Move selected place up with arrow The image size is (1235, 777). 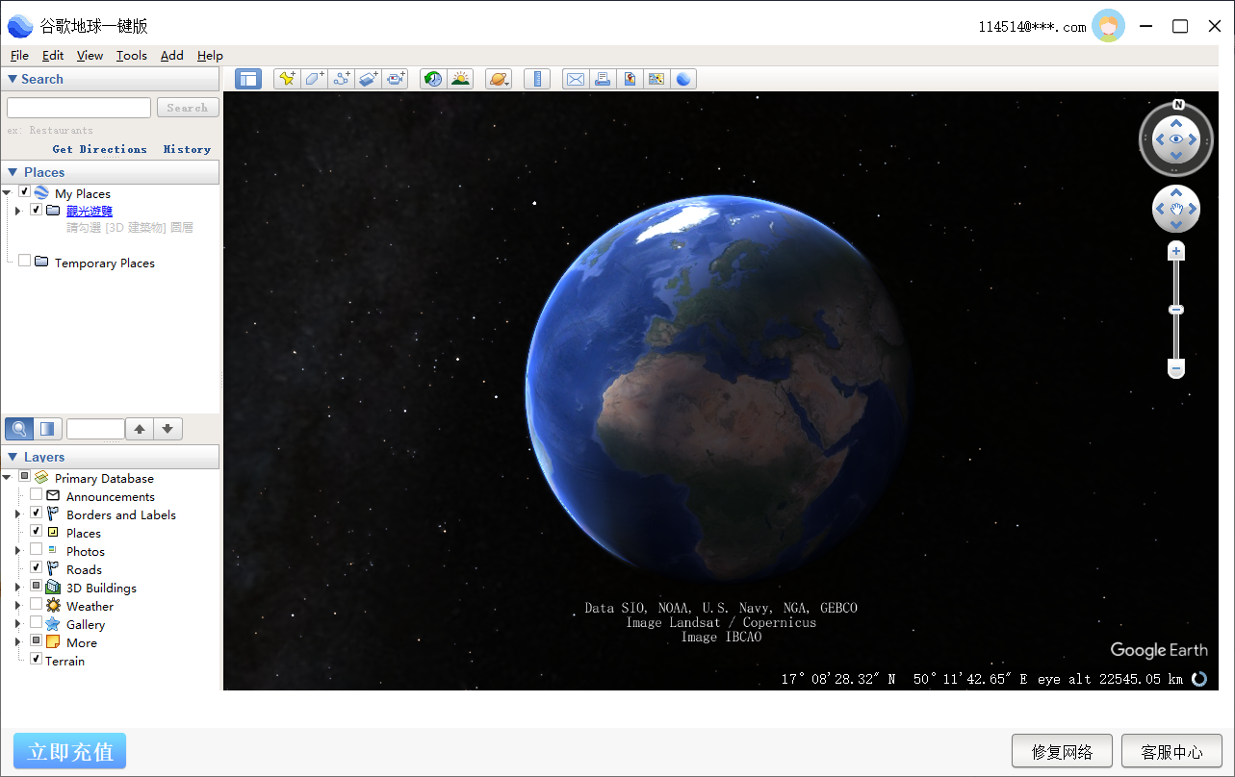140,429
